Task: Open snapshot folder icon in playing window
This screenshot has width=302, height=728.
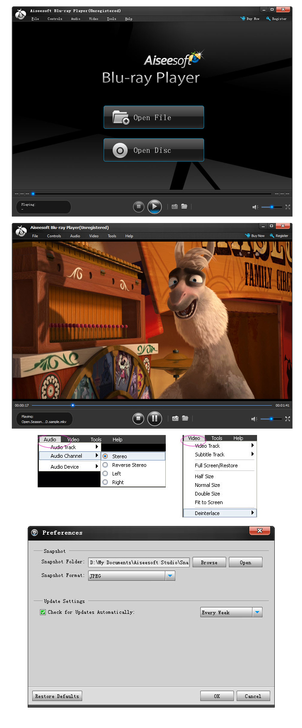Action: tap(185, 418)
